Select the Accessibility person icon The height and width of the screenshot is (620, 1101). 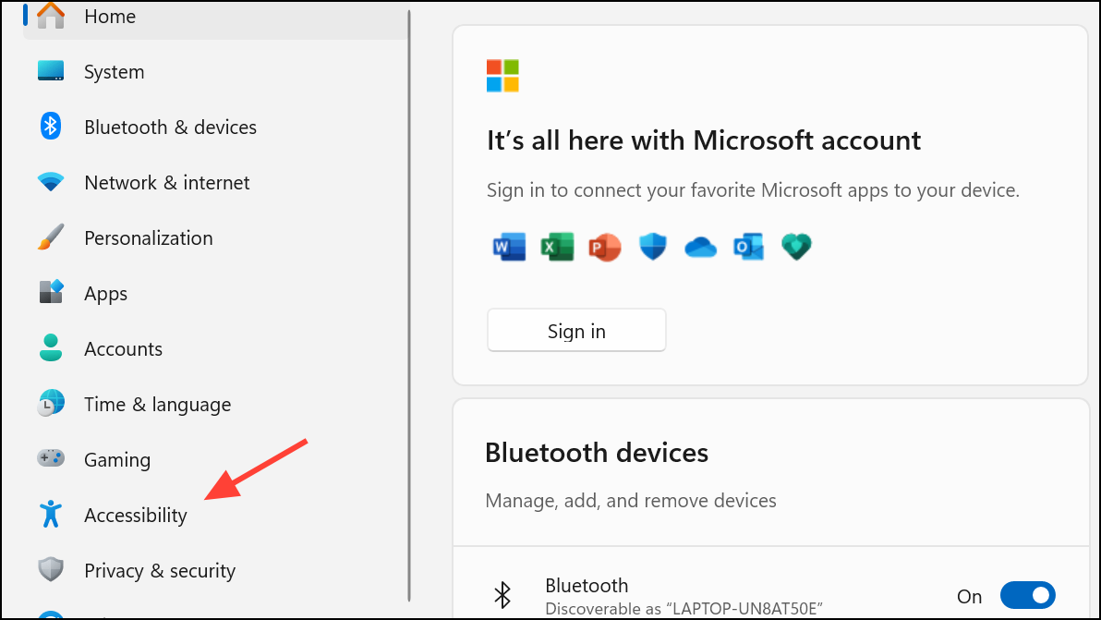click(51, 515)
